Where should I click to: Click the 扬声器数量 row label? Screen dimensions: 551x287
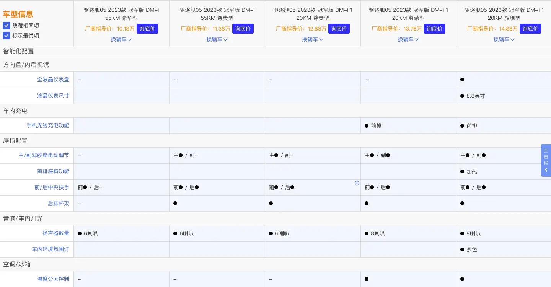click(55, 233)
